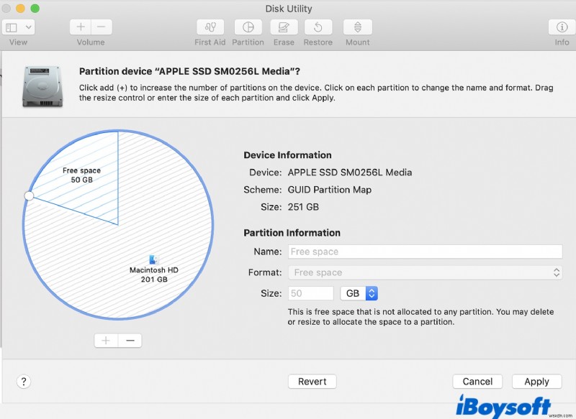Choose the Restore toolbar icon

[x=318, y=27]
